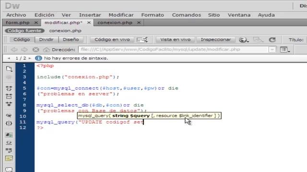Open the Ver menu
Viewport: 307px width, 172px height.
66,15
